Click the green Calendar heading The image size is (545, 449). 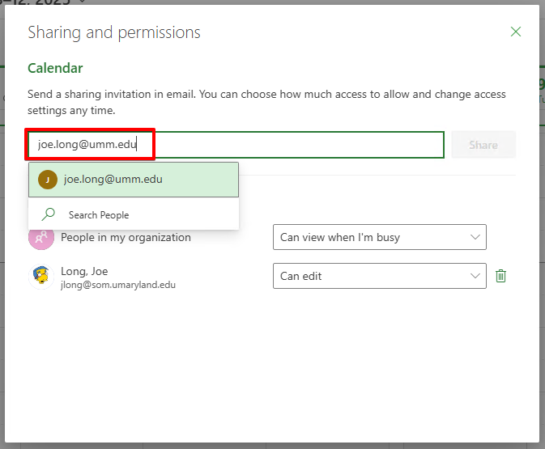[55, 69]
